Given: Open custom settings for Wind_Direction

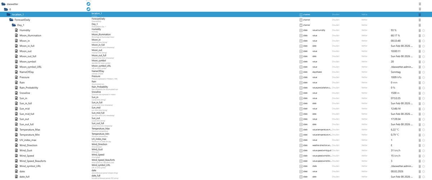Looking at the screenshot, I should coord(424,145).
